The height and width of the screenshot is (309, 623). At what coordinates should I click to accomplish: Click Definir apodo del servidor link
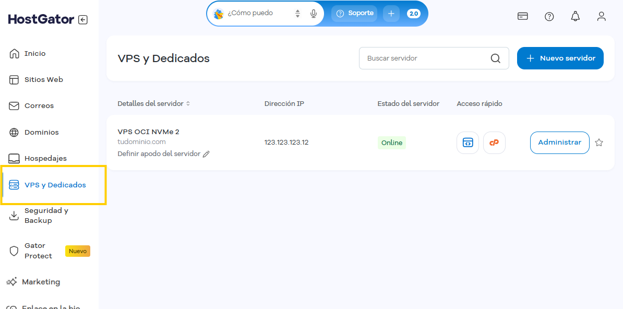click(x=159, y=154)
